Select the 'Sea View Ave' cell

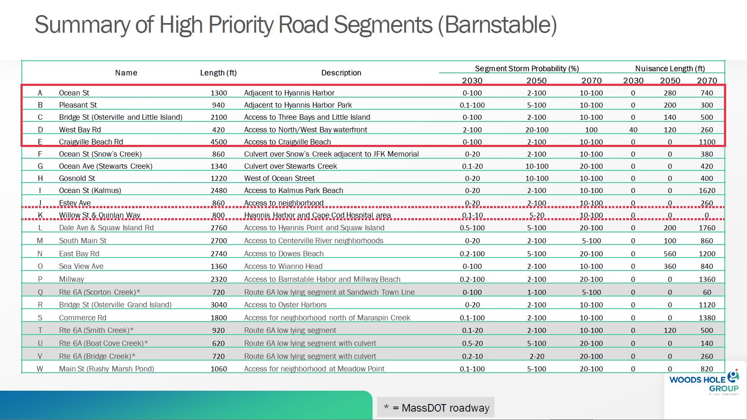(x=81, y=266)
